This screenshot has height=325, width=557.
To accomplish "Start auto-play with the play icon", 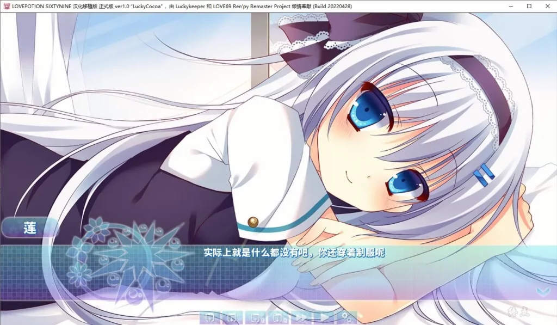I will click(x=324, y=317).
